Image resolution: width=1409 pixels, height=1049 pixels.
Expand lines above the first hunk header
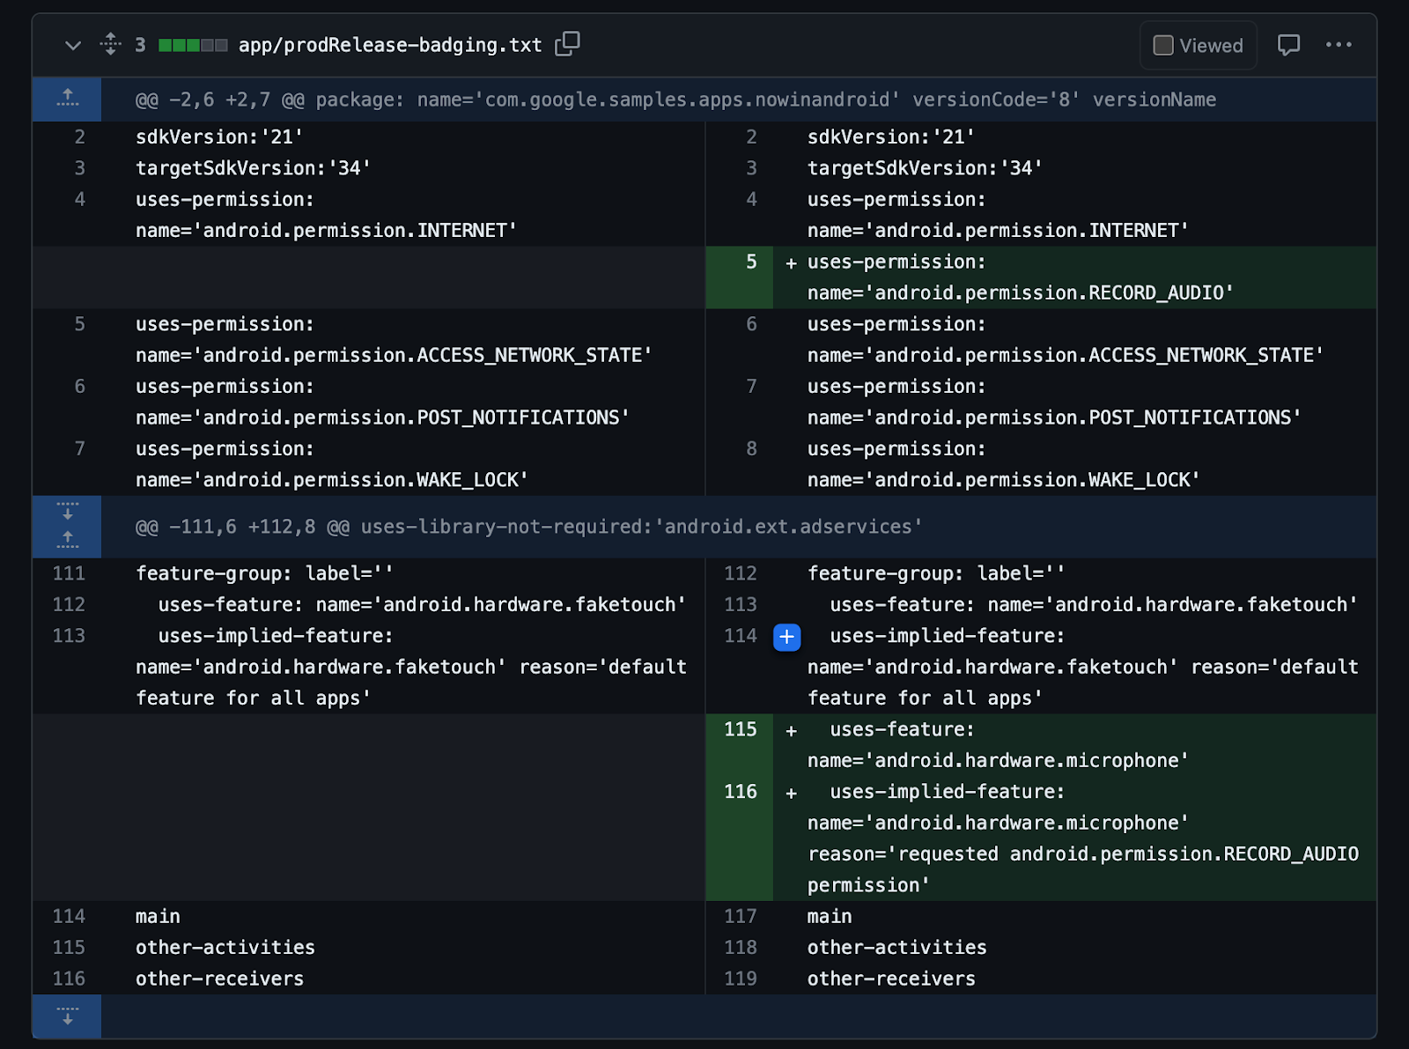(x=67, y=99)
